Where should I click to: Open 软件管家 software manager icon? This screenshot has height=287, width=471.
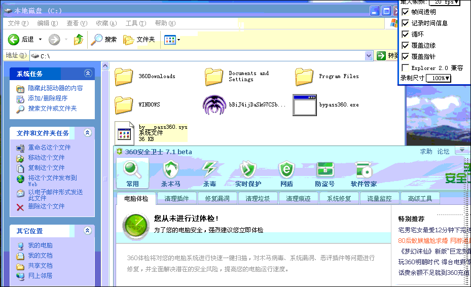click(x=364, y=170)
